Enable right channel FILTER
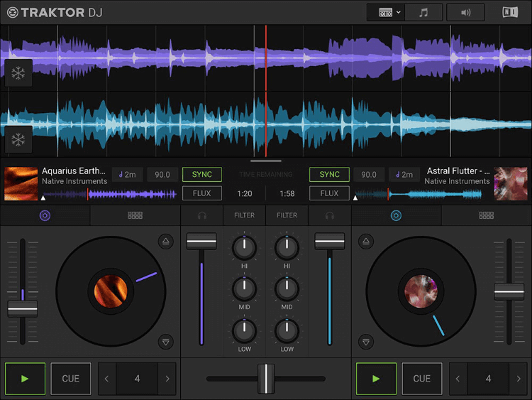 [287, 215]
